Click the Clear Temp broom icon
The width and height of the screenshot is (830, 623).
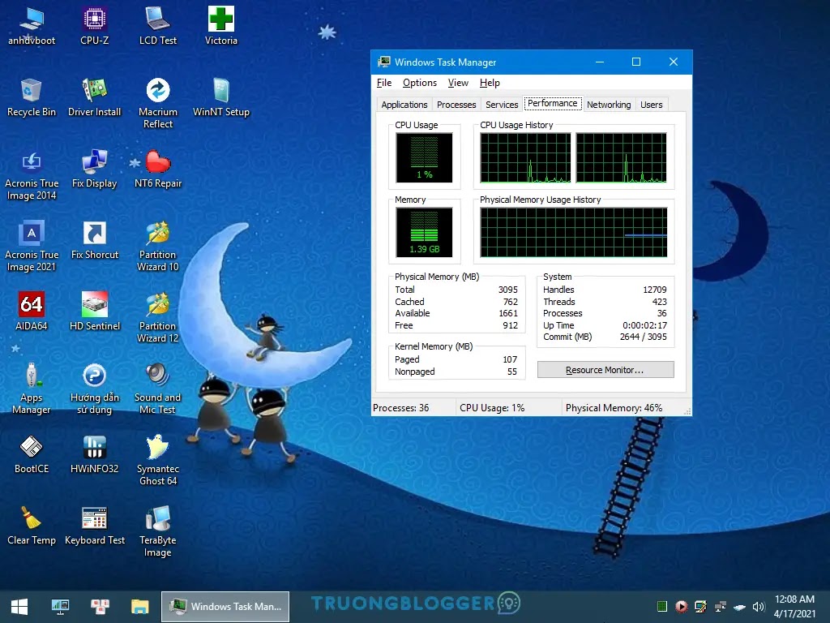pos(32,526)
